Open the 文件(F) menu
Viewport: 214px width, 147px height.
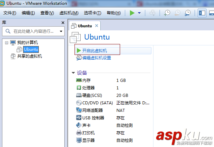pos(10,13)
